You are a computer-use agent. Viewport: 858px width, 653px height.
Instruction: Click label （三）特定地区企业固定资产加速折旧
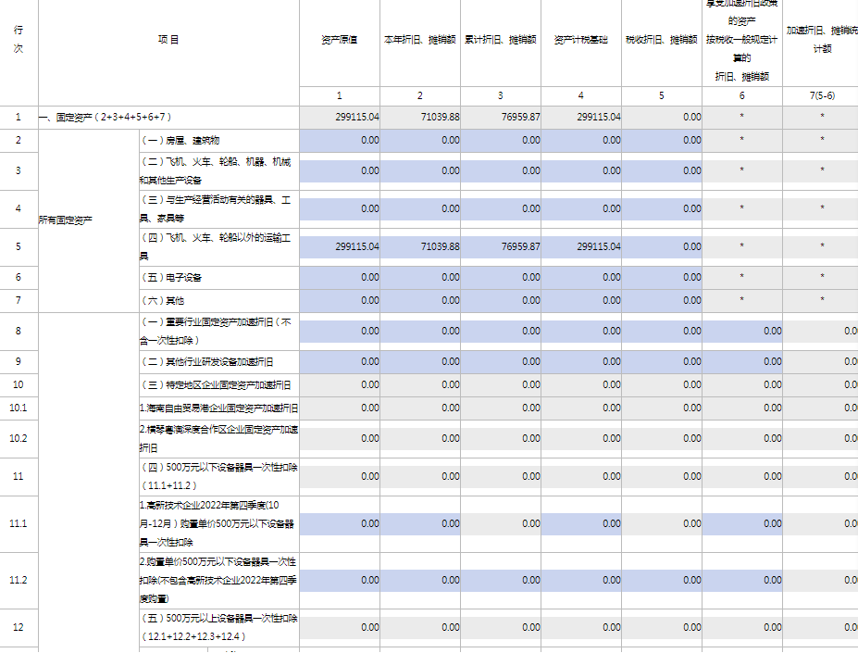point(216,385)
